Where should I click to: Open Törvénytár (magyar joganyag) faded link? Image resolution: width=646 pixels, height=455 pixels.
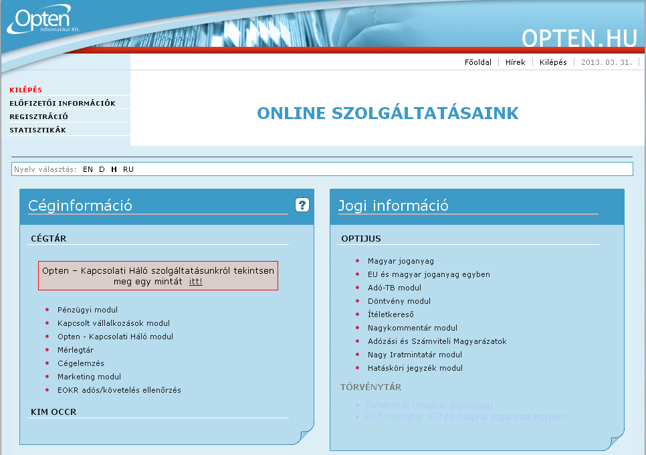pyautogui.click(x=429, y=405)
